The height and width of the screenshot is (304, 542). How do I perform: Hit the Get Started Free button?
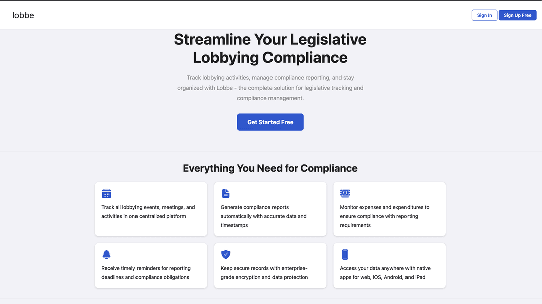270,122
